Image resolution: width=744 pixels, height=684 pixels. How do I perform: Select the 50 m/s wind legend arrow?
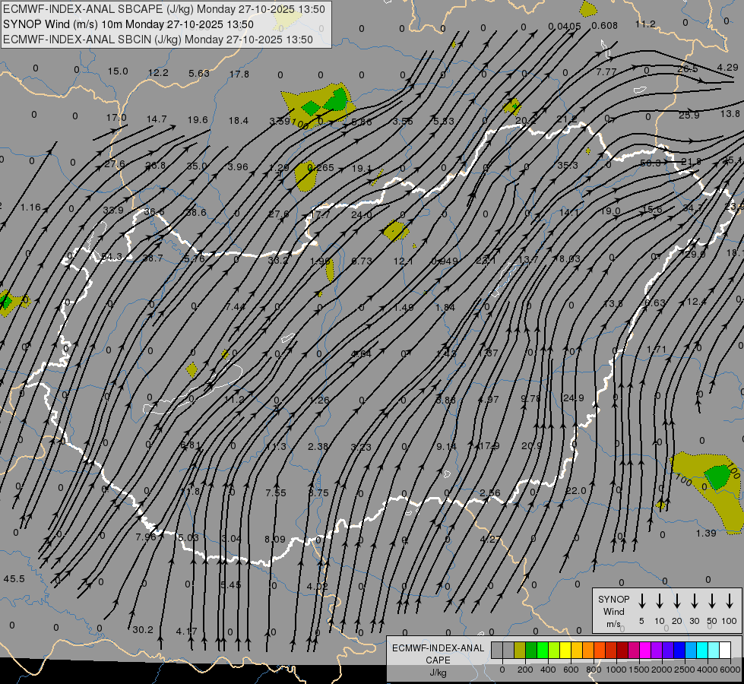coord(712,601)
